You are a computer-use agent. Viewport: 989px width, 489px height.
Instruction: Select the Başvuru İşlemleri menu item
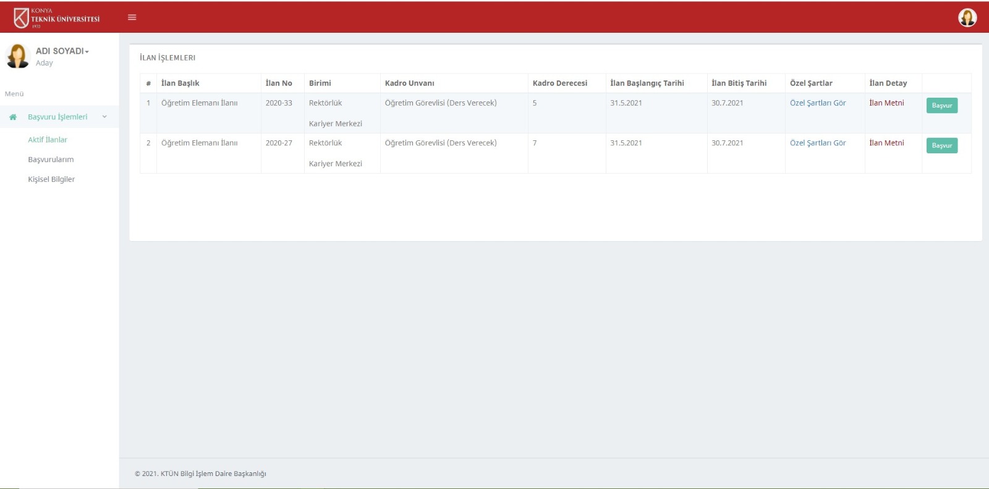(57, 117)
